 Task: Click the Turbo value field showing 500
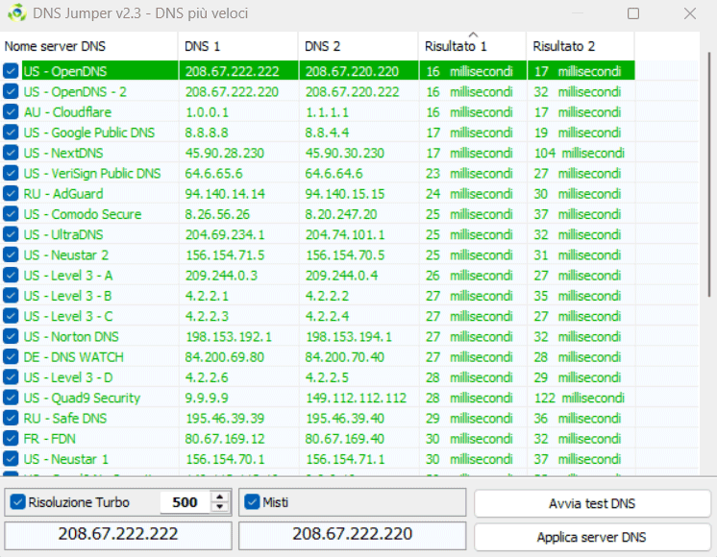click(185, 502)
